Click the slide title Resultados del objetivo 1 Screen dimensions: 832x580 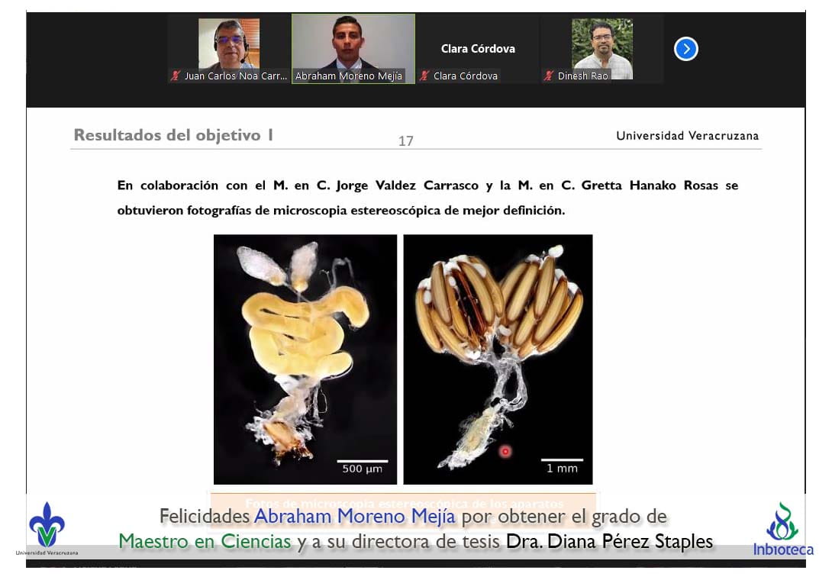[173, 136]
